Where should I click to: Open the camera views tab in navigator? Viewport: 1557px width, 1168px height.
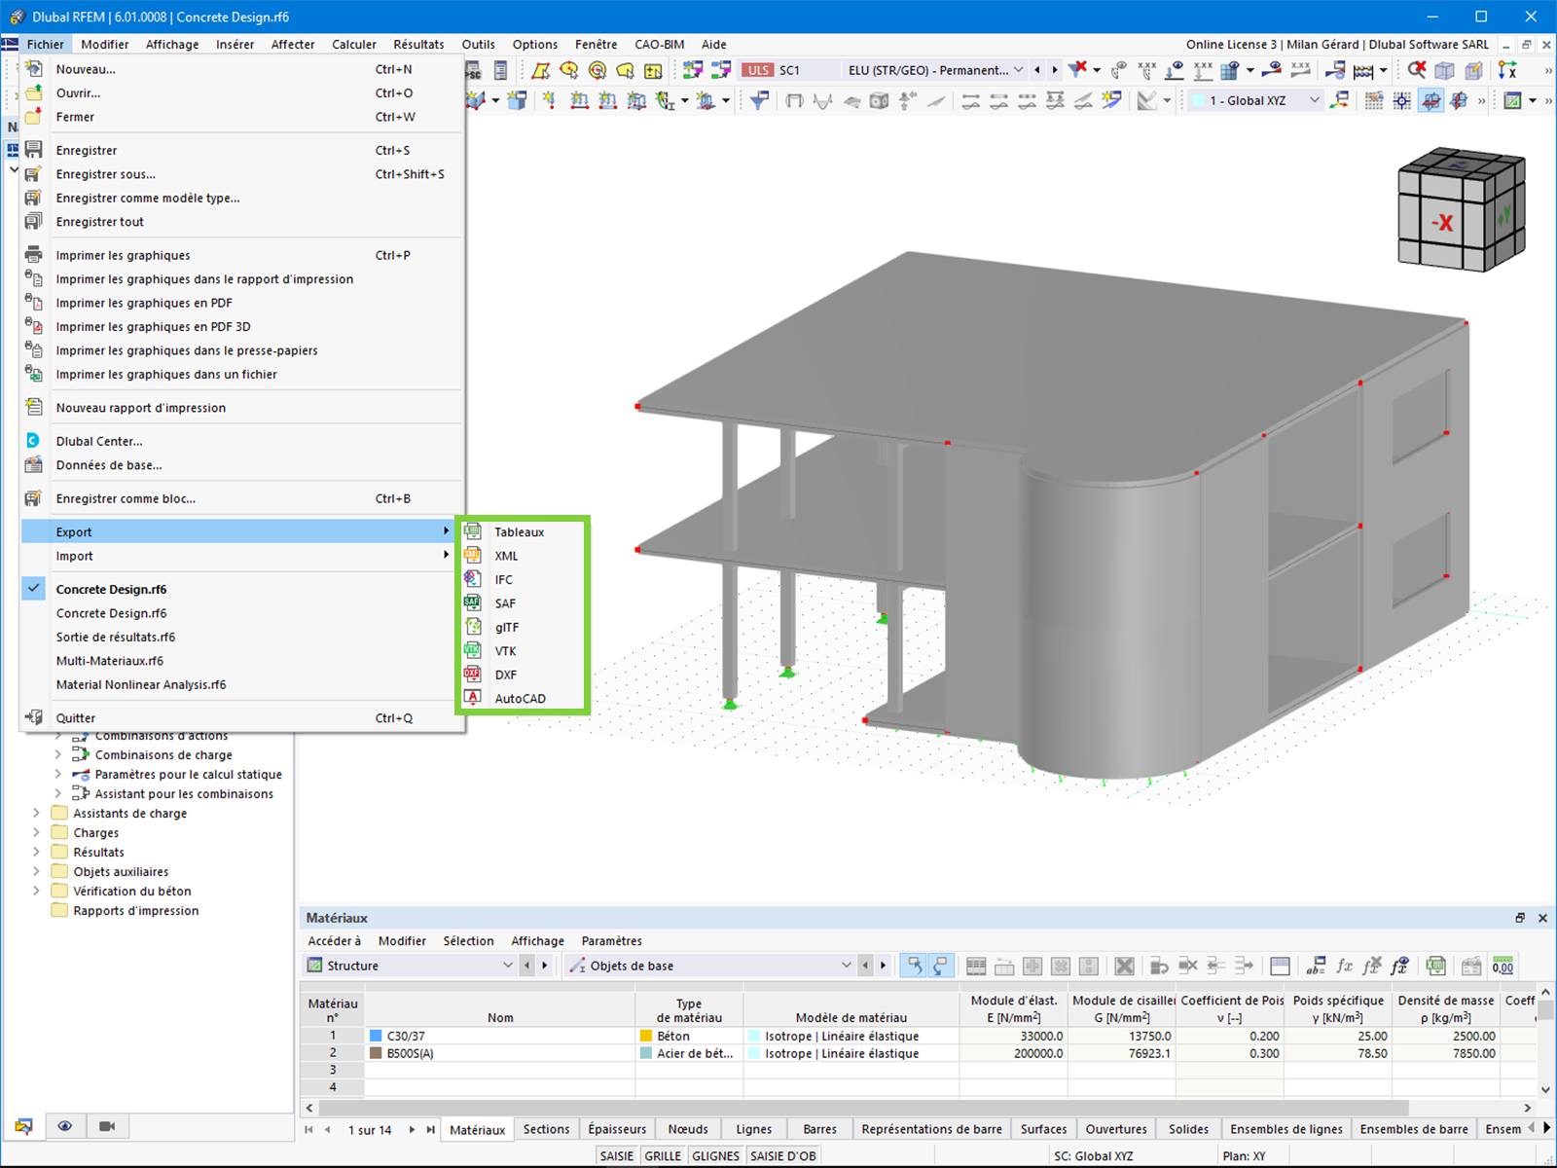pyautogui.click(x=107, y=1126)
